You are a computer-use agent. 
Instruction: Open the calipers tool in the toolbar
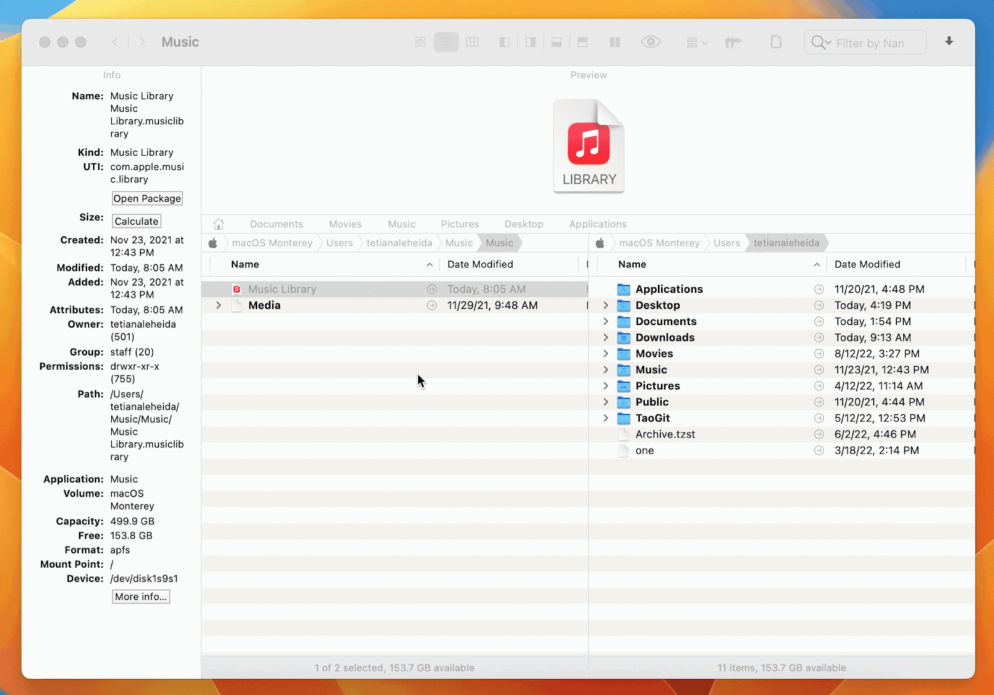click(734, 42)
